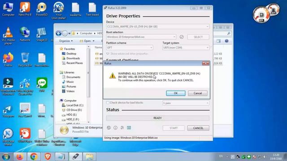Open GOM Player desktop icon

point(25,135)
